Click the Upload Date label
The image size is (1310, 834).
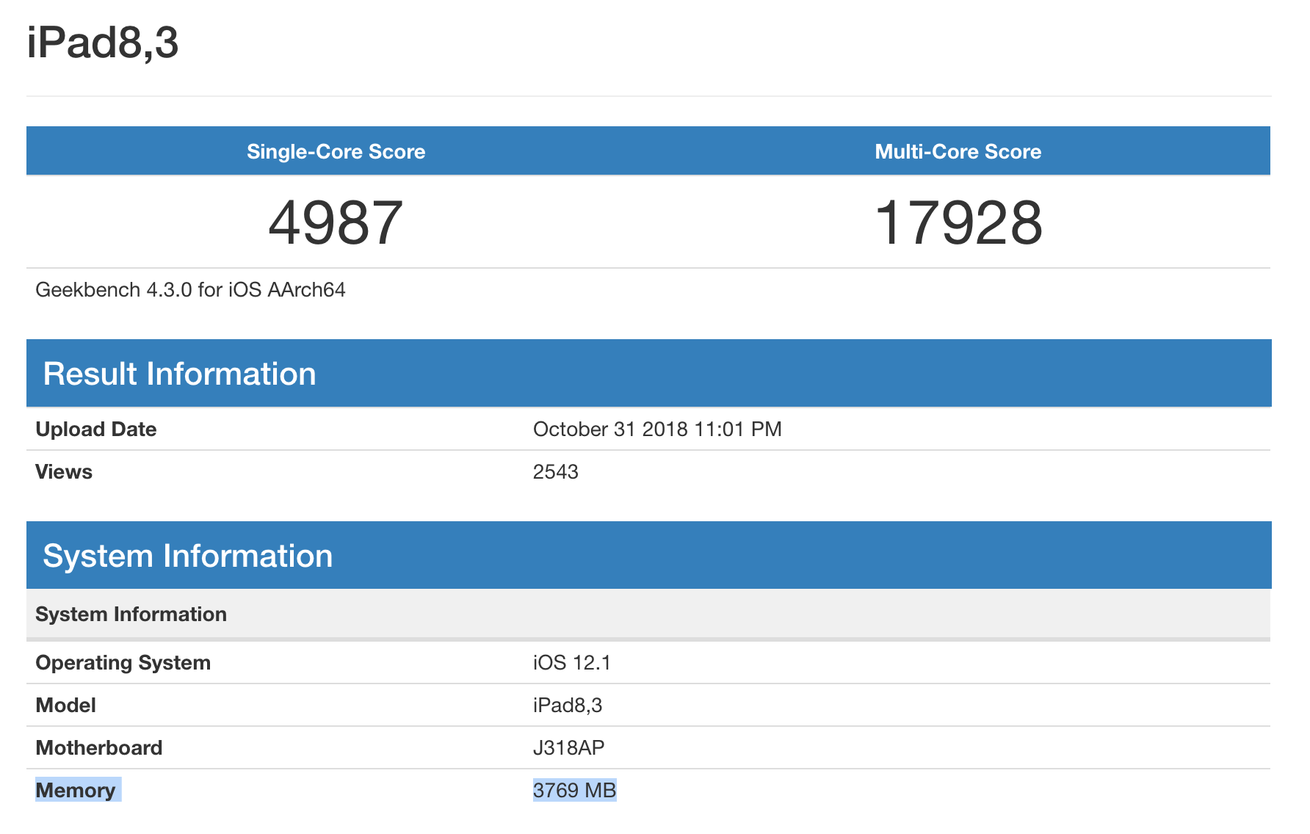[96, 429]
